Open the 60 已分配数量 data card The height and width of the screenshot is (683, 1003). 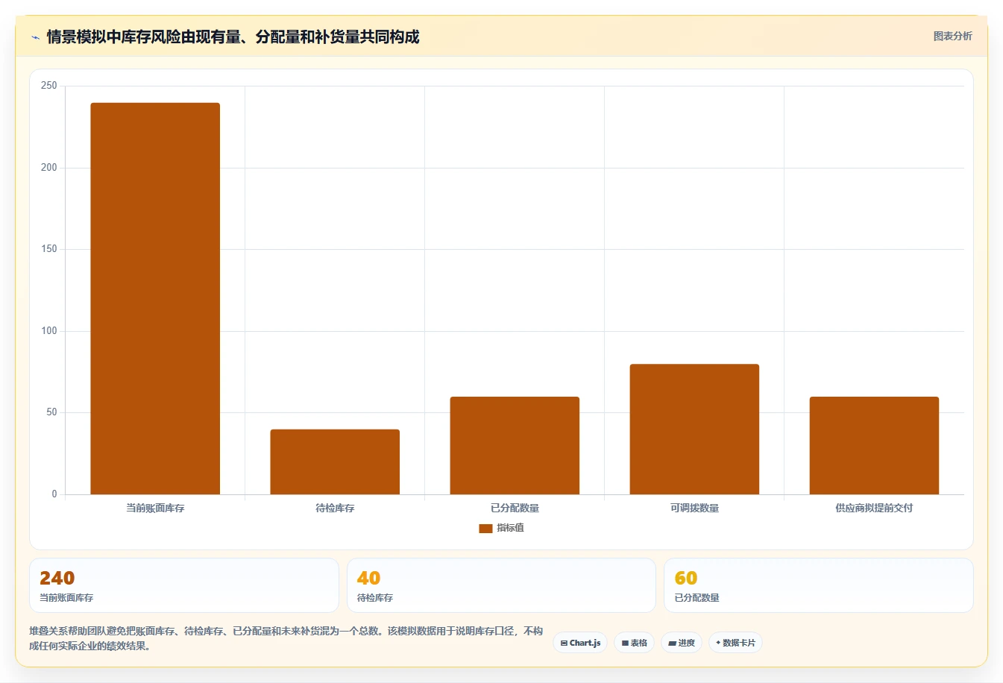pyautogui.click(x=819, y=585)
